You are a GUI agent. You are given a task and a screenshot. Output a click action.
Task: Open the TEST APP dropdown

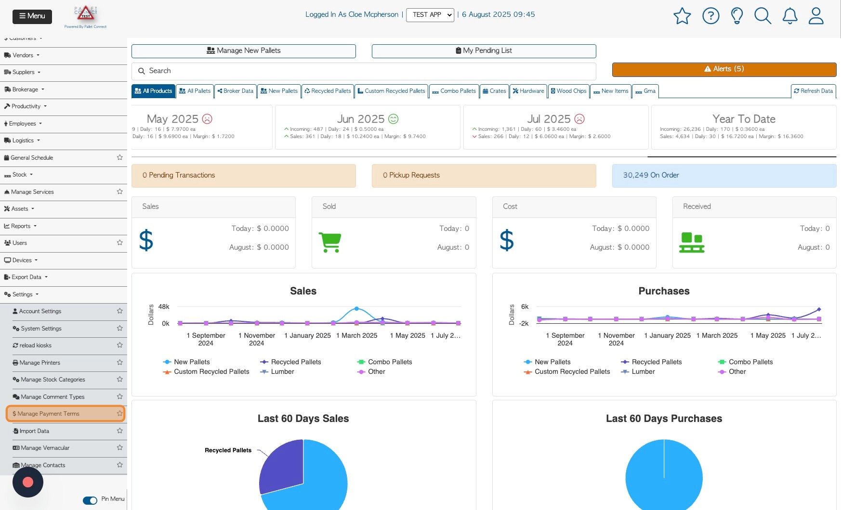[x=430, y=15]
